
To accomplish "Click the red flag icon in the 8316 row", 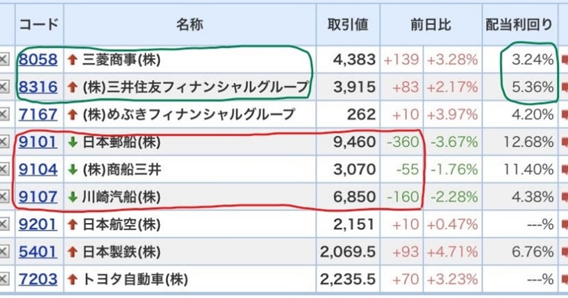I will click(x=563, y=88).
